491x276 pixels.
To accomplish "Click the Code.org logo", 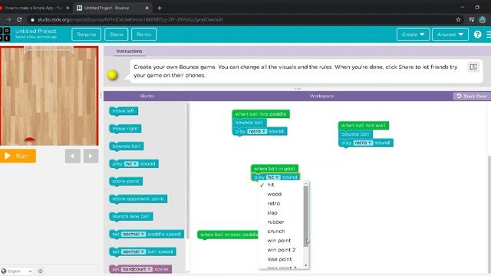I will (5, 34).
